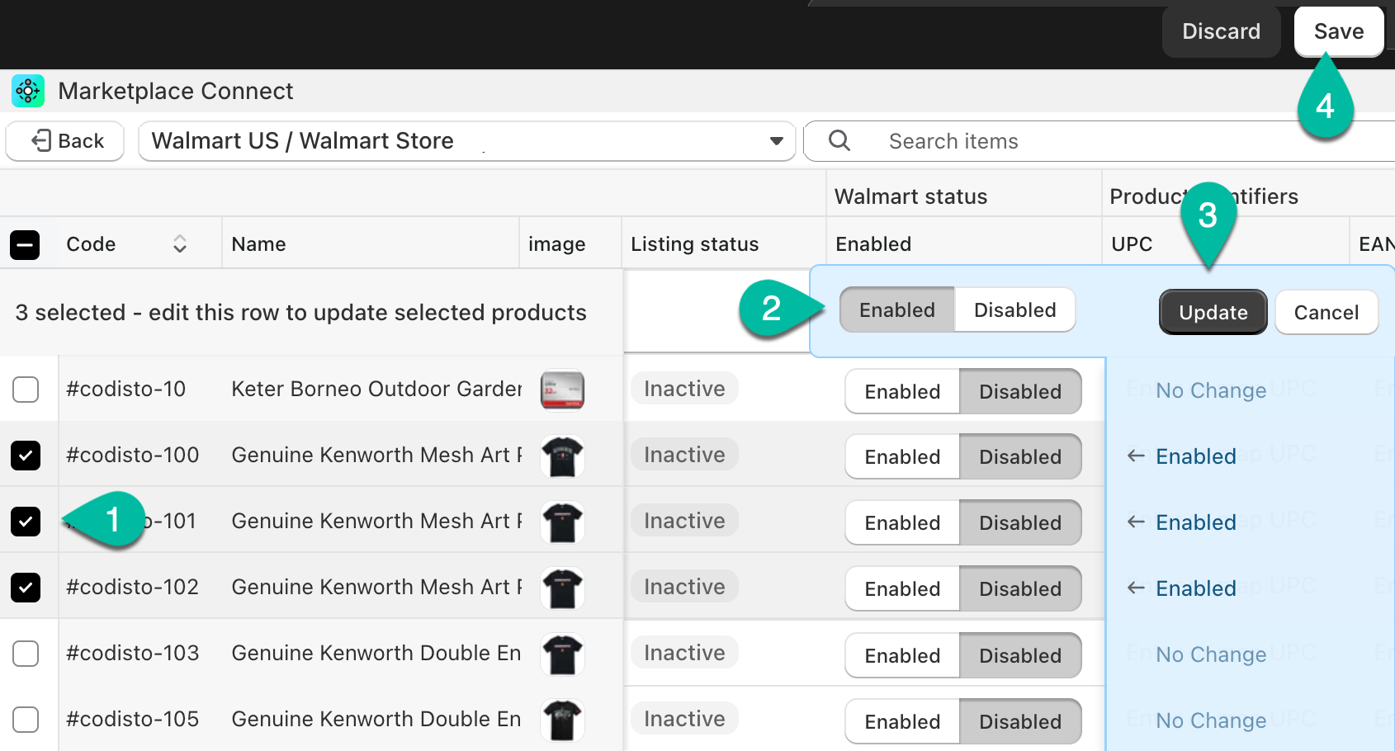The width and height of the screenshot is (1395, 751).
Task: Click Inactive status for #codisto-100
Action: pos(684,455)
